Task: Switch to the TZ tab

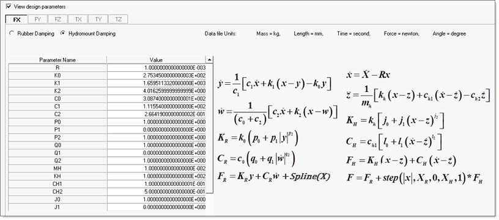Action: click(118, 20)
